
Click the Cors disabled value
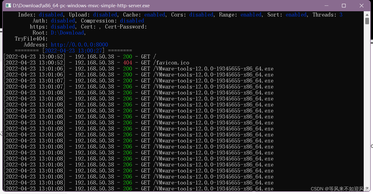point(201,15)
